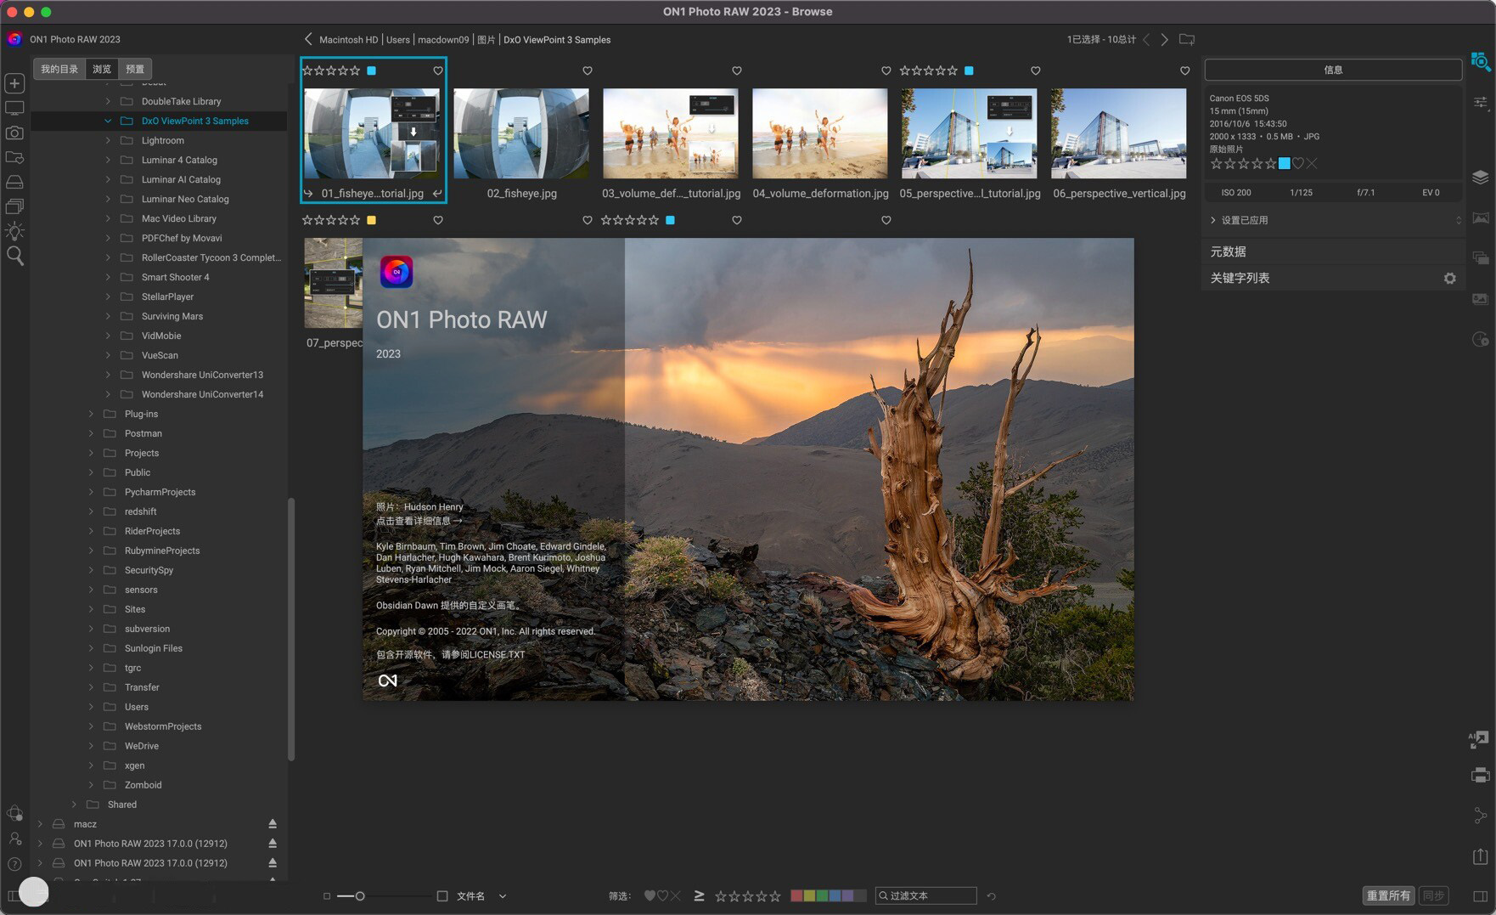Click the Share nodes icon on right sidebar
This screenshot has height=915, width=1496.
pos(1480,816)
